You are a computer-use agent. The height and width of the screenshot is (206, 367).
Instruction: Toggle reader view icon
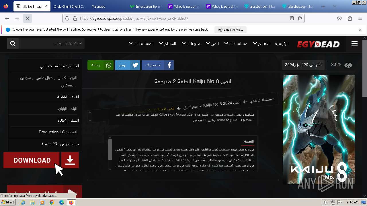pyautogui.click(x=292, y=18)
